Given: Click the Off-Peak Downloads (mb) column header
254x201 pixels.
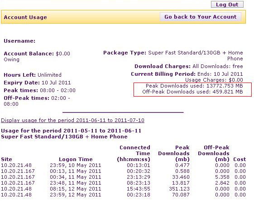Looking at the screenshot, I should 214,153.
